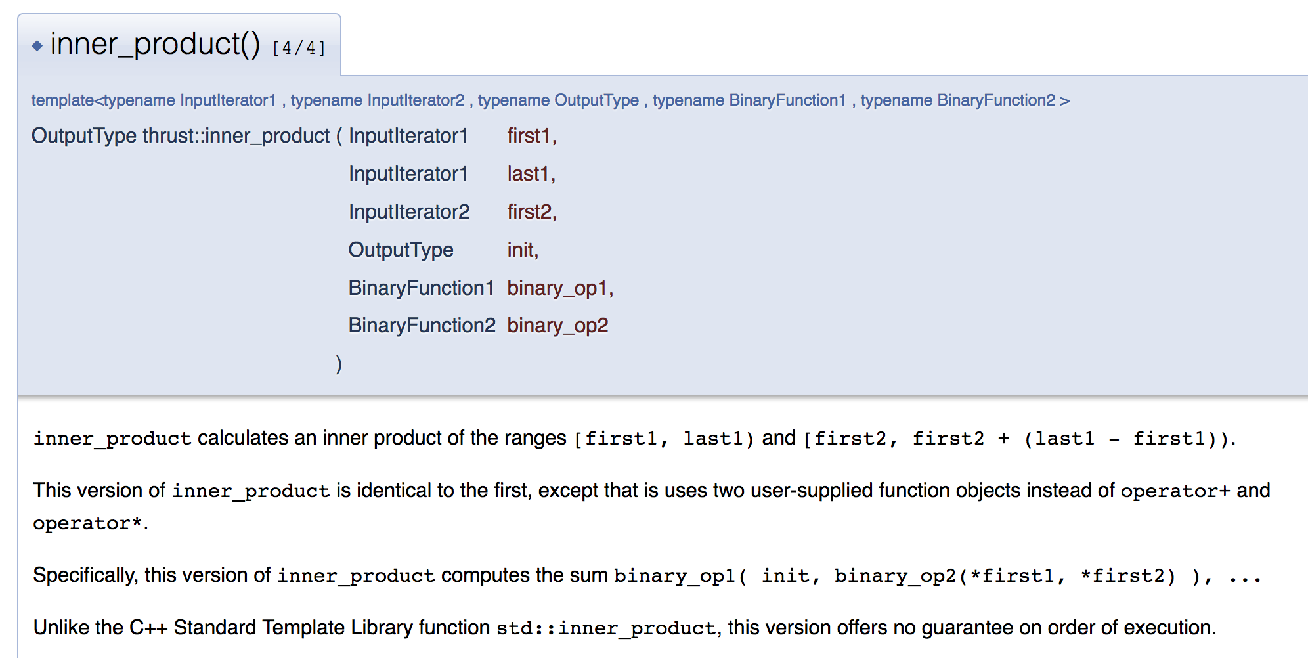The image size is (1308, 658).
Task: Click parameter type InputIterator1 for last1
Action: (408, 174)
